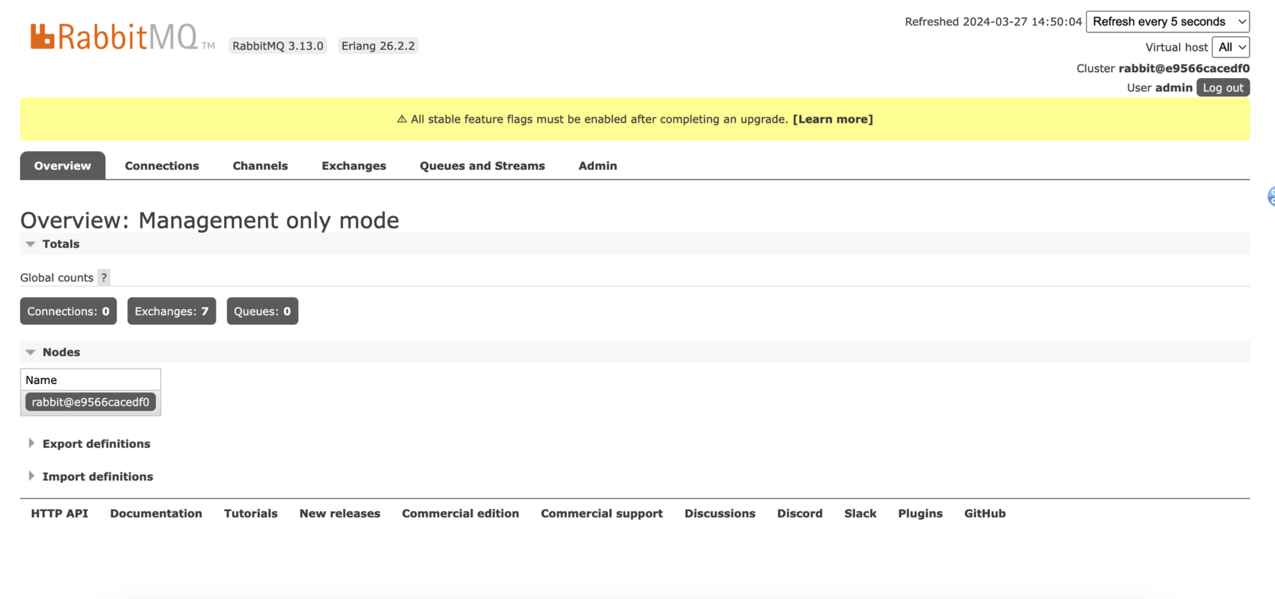Screen dimensions: 1275x599
Task: Switch to the Connections tab
Action: pyautogui.click(x=161, y=166)
